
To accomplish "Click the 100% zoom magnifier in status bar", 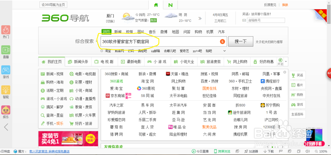I will pos(321,151).
